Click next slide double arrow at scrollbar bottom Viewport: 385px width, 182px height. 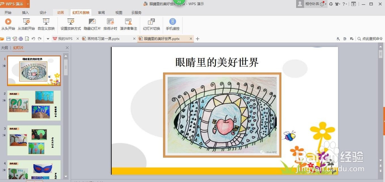(381, 171)
